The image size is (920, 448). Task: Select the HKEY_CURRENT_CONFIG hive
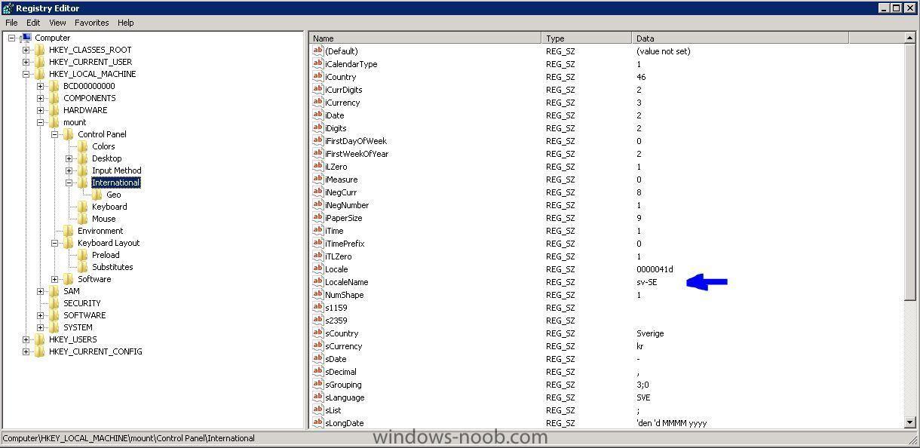click(x=95, y=351)
